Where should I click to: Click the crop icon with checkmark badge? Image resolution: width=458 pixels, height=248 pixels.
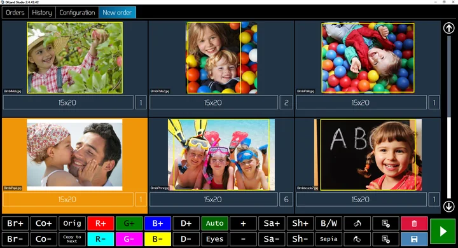click(386, 223)
